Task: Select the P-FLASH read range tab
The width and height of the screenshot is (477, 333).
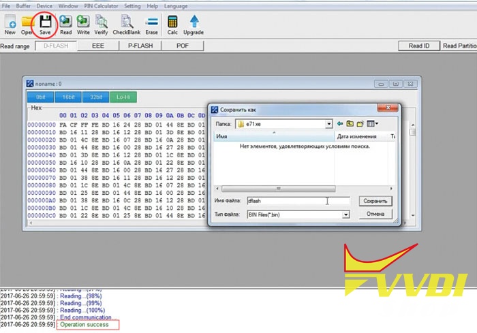Action: pos(140,46)
